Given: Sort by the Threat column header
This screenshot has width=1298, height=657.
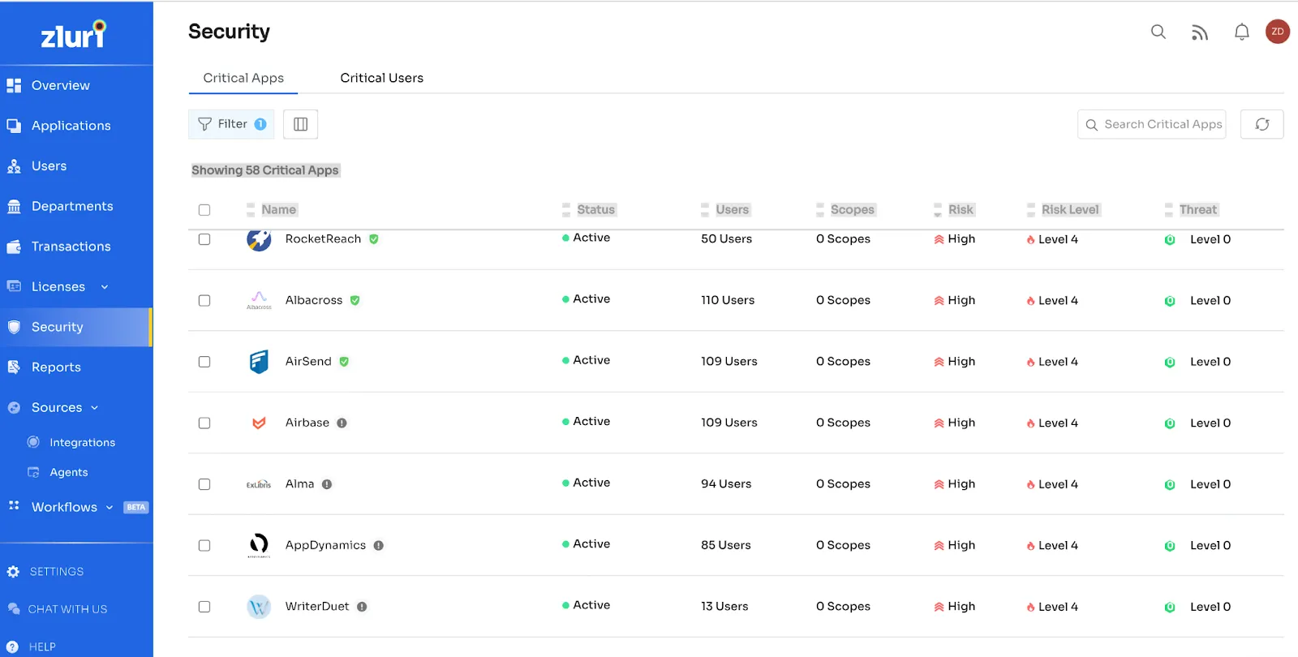Looking at the screenshot, I should coord(1197,209).
